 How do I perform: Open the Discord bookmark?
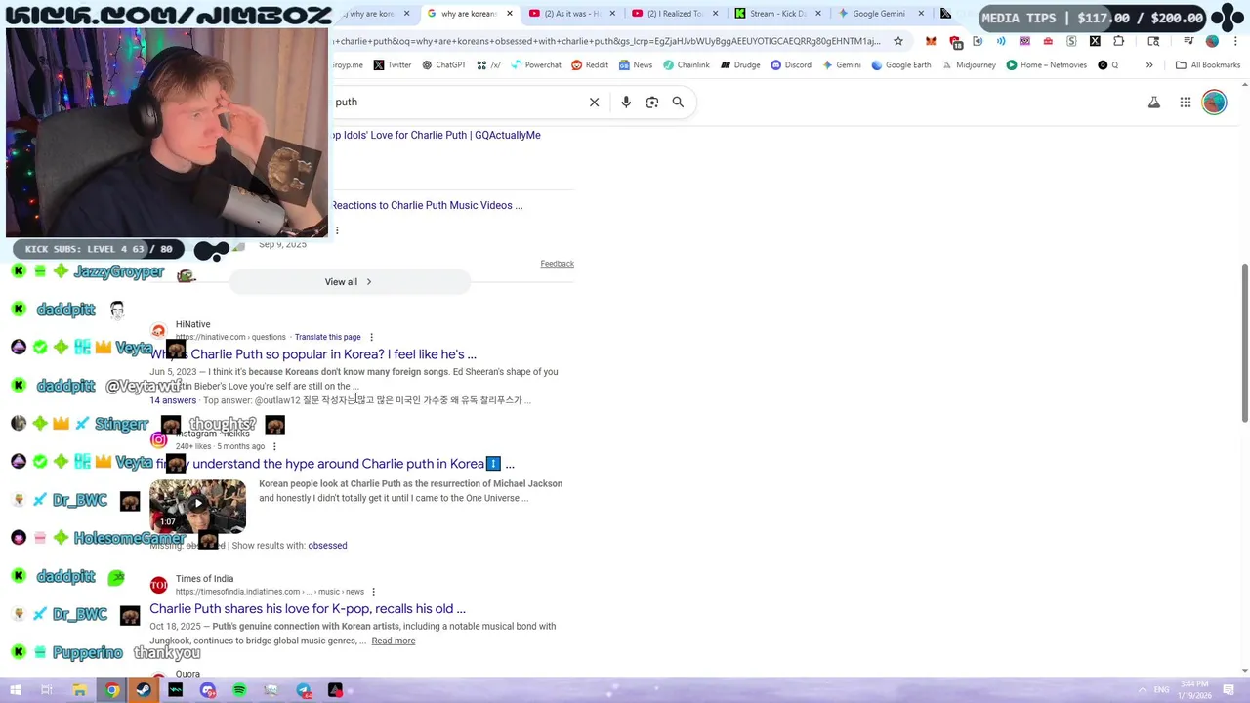pos(791,65)
